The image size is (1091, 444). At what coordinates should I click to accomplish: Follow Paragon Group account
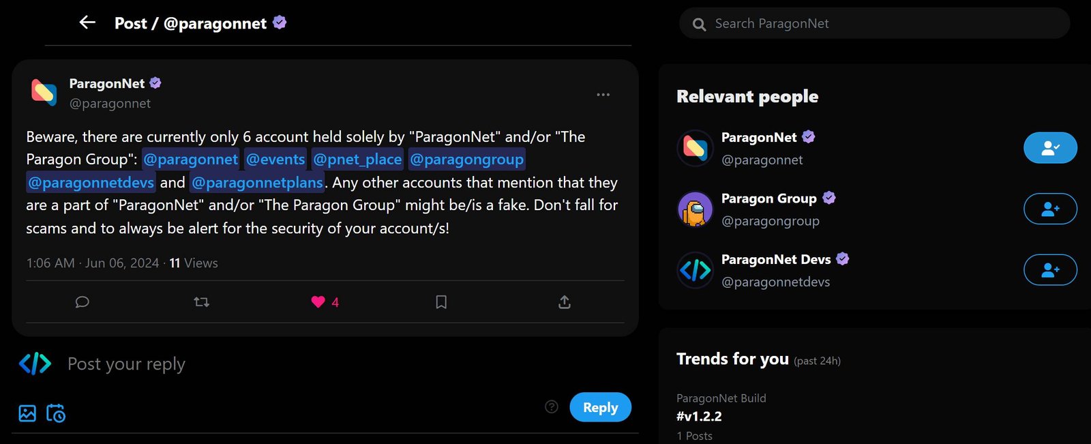tap(1050, 209)
